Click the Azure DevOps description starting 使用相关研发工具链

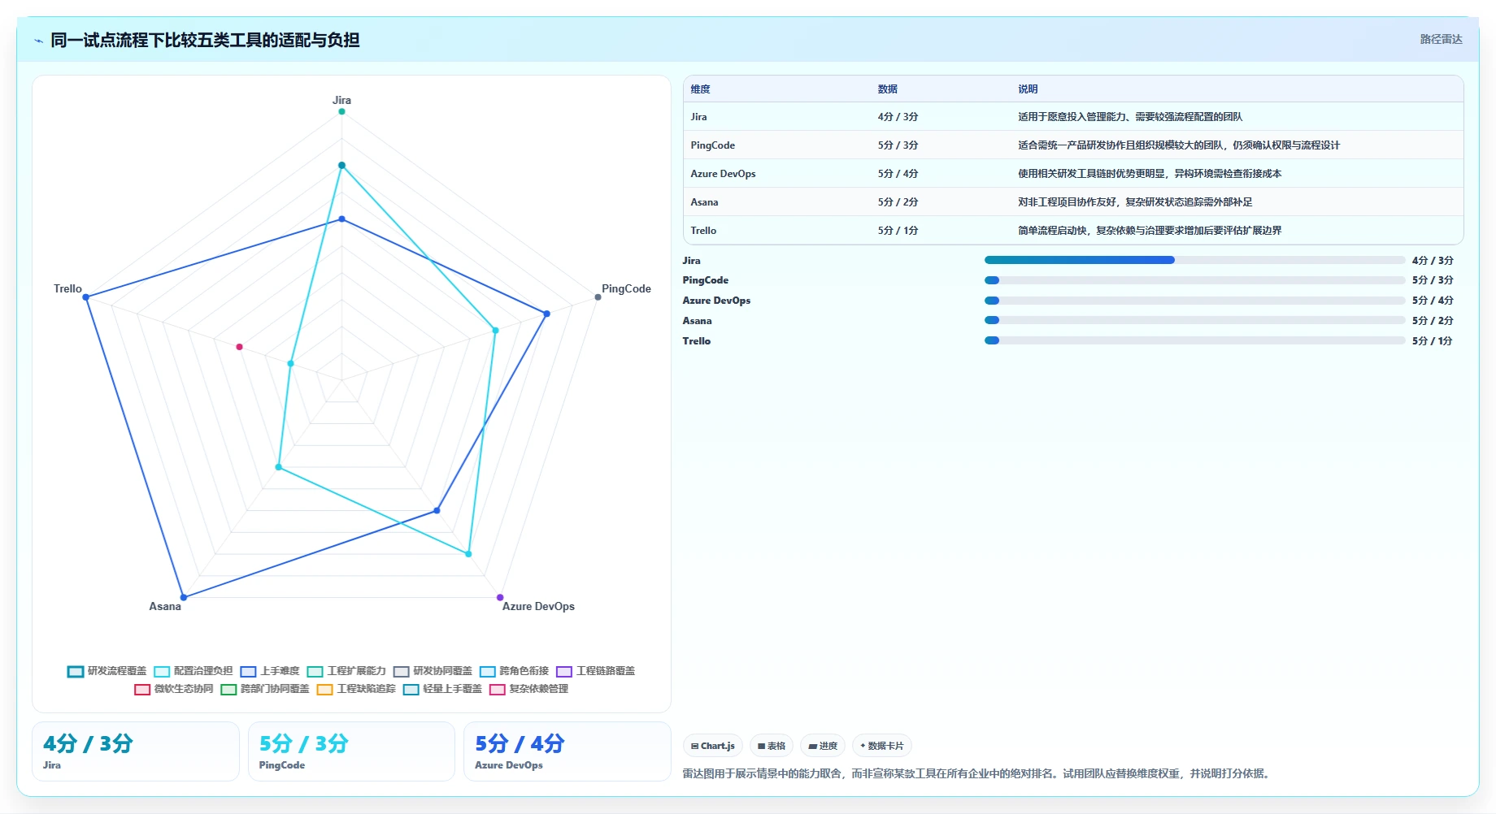(x=1150, y=174)
